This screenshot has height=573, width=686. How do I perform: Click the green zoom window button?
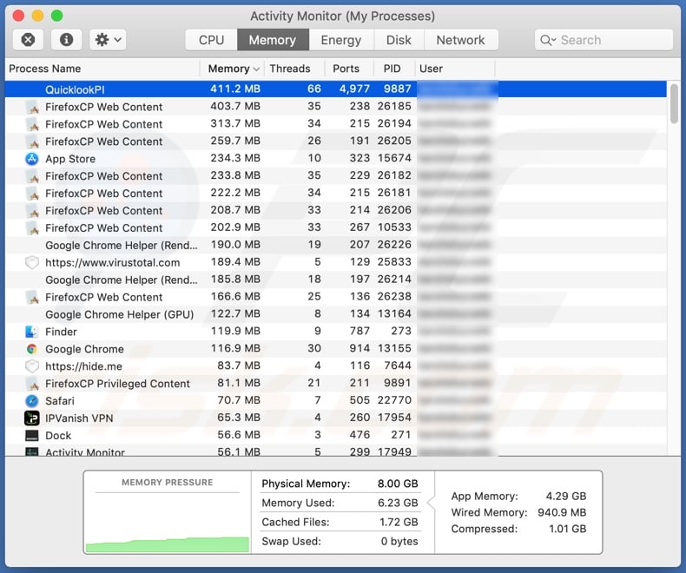56,16
